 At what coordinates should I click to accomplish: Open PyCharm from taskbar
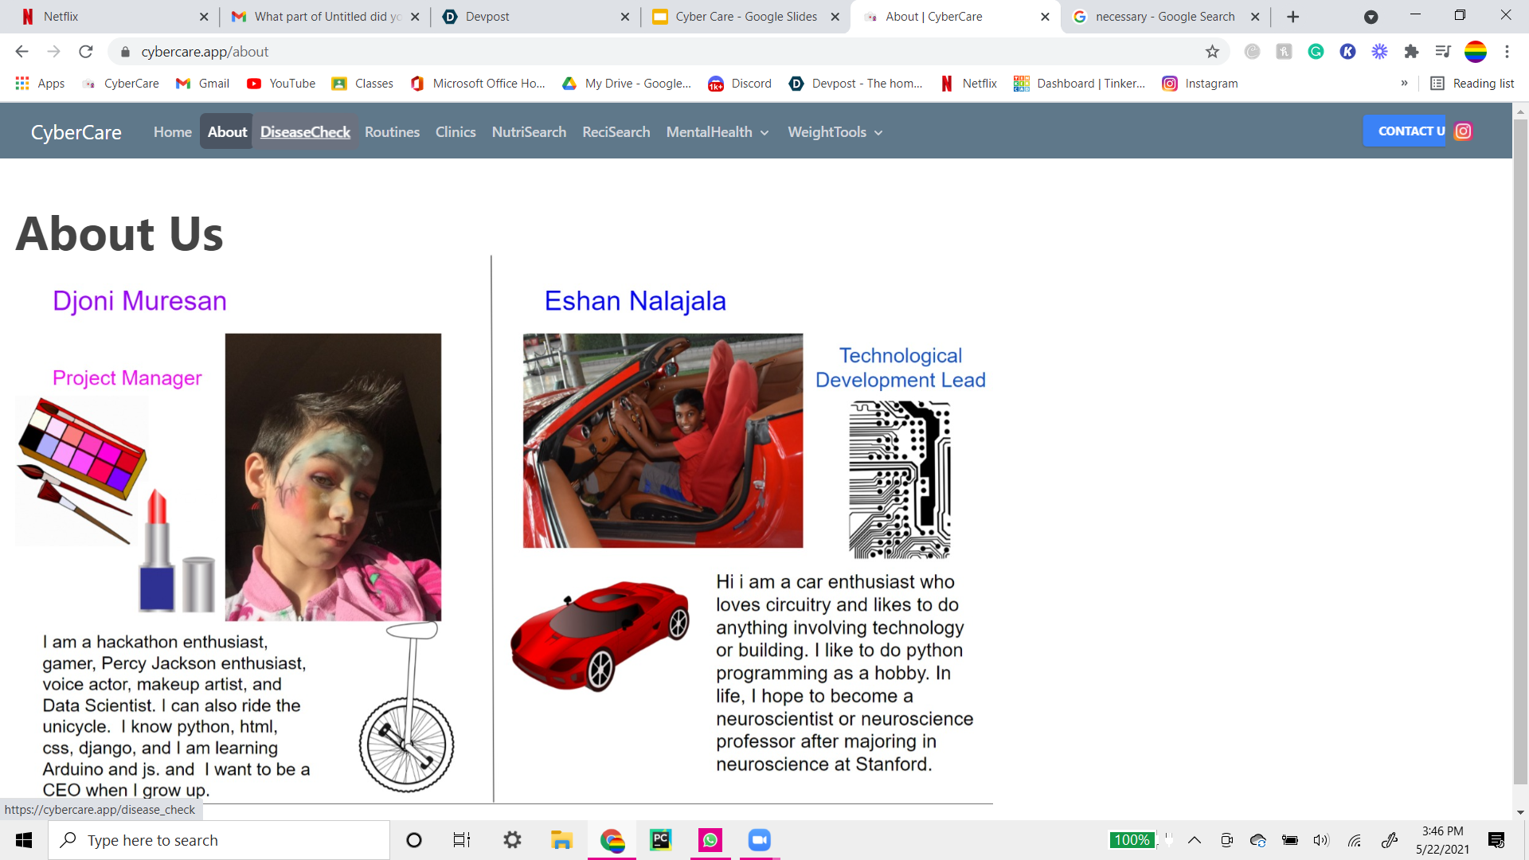click(660, 839)
